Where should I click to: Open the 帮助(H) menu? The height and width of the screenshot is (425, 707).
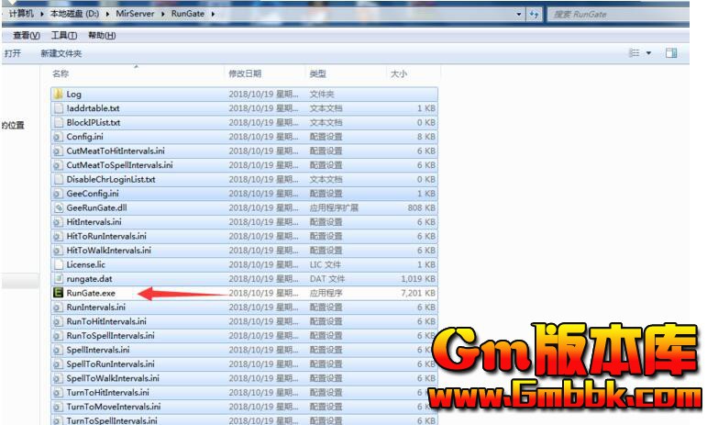click(101, 35)
